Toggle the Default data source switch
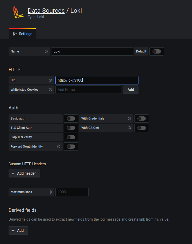 point(156,51)
